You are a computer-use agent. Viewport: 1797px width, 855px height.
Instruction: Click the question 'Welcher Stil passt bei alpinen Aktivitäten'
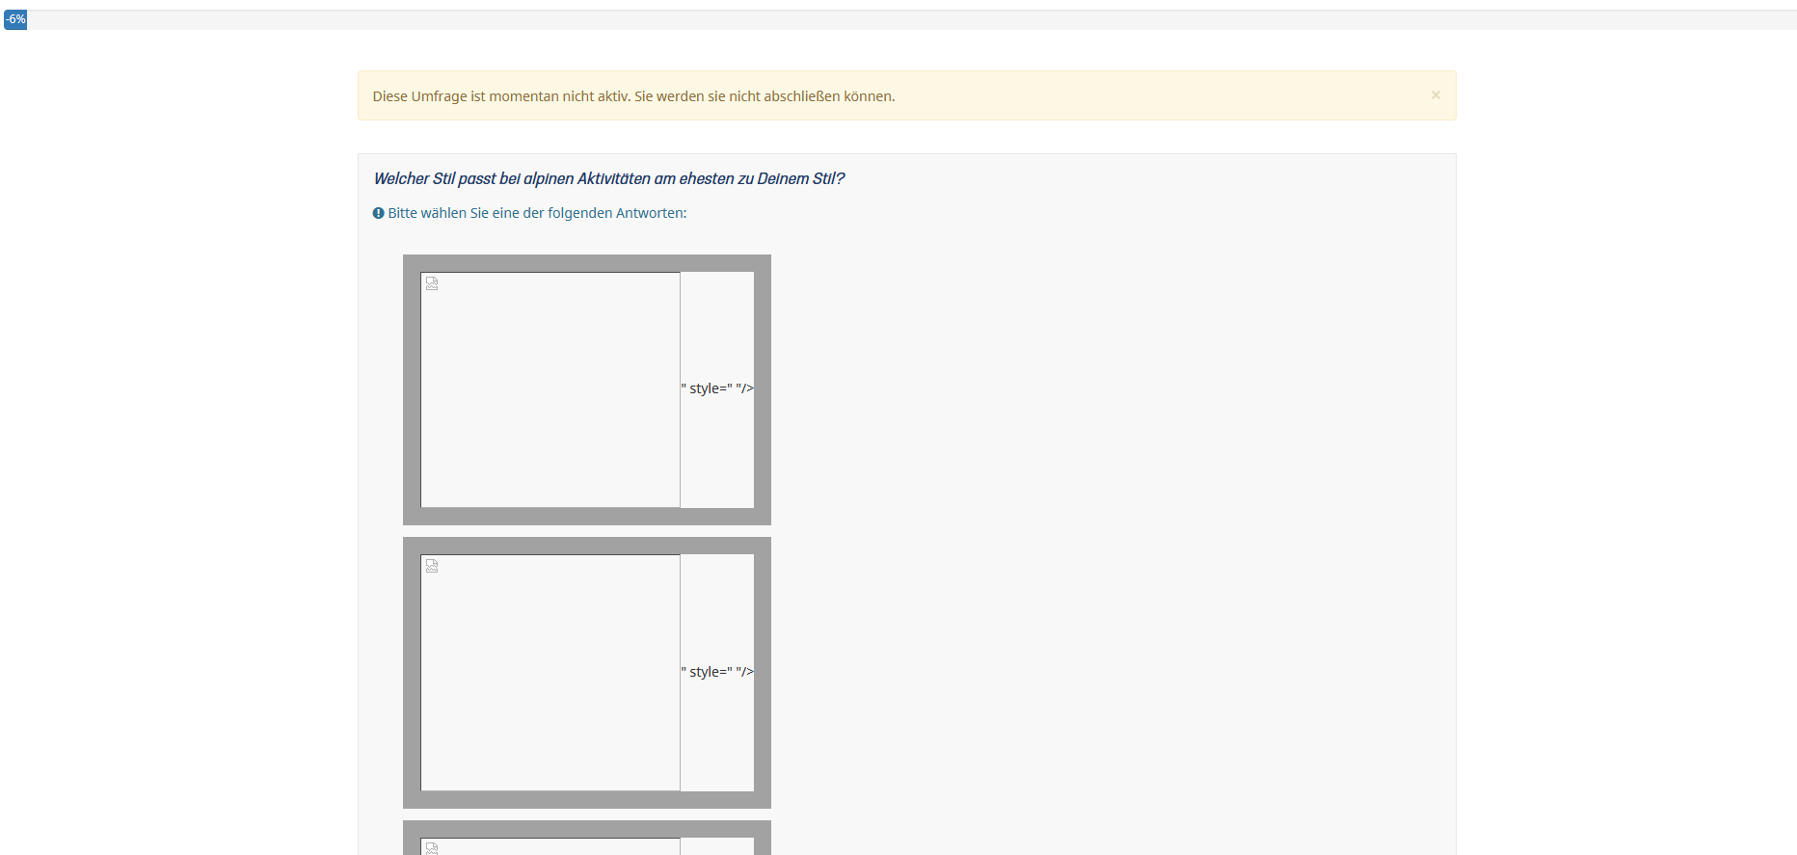pyautogui.click(x=609, y=178)
